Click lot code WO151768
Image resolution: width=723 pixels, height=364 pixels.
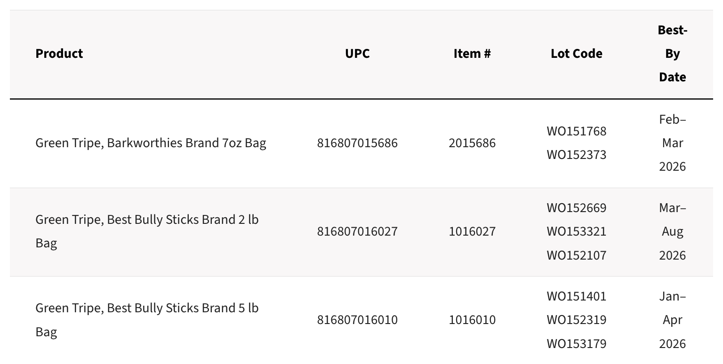click(x=577, y=131)
